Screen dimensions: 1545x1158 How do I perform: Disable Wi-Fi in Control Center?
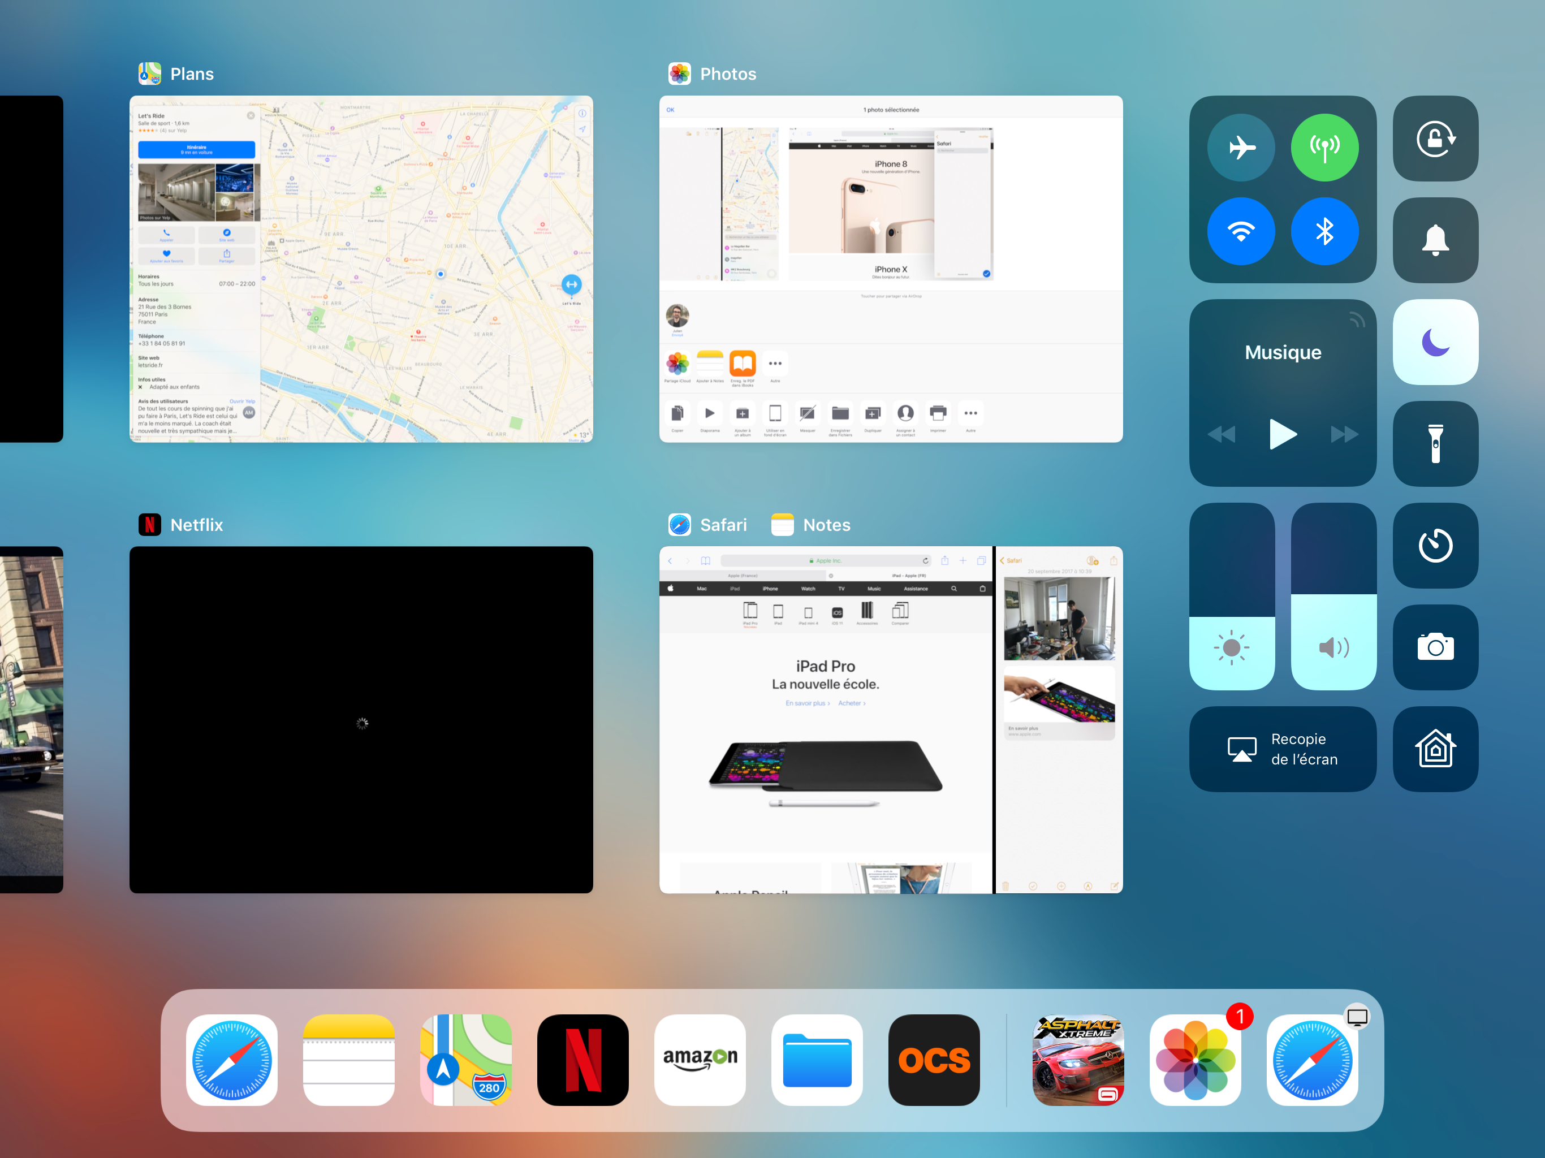click(1241, 231)
